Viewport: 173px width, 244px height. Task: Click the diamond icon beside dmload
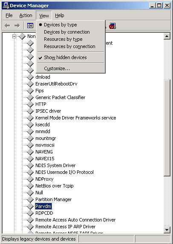point(30,77)
